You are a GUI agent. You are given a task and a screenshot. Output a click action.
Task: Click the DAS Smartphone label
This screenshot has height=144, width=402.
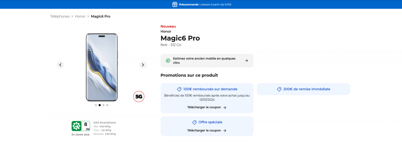[x=105, y=123]
